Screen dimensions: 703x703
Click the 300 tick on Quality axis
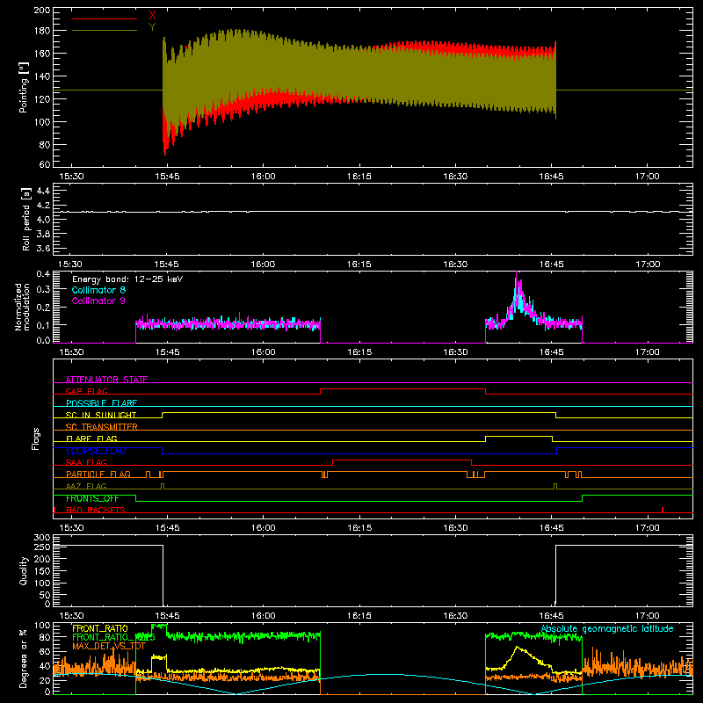point(41,538)
